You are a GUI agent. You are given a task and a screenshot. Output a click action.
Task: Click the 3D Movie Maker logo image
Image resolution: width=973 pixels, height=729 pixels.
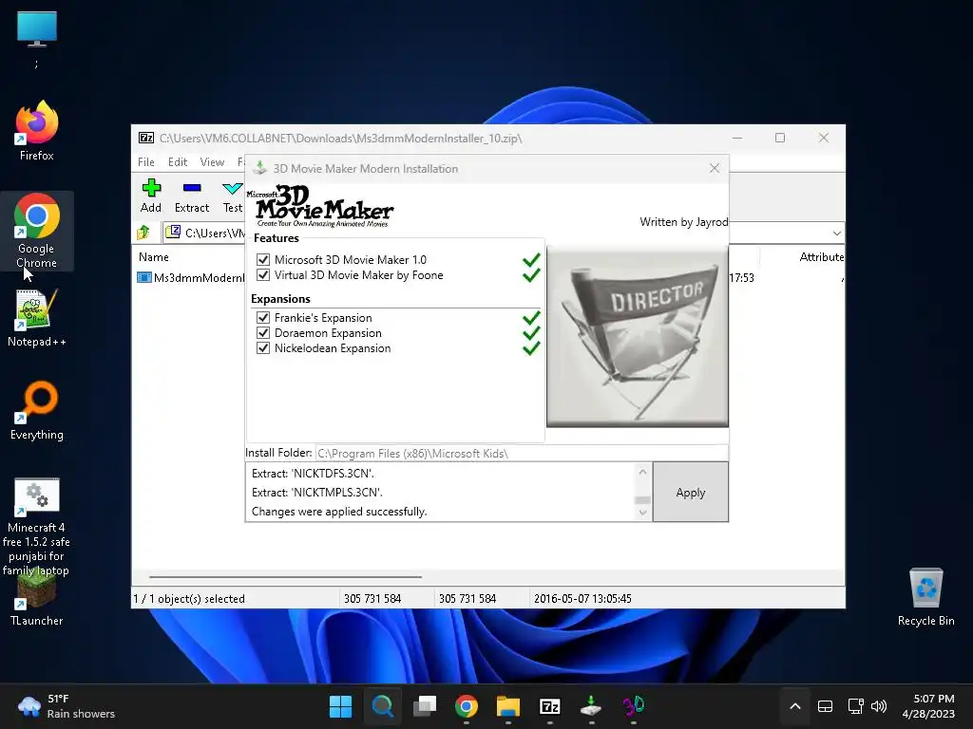point(321,206)
